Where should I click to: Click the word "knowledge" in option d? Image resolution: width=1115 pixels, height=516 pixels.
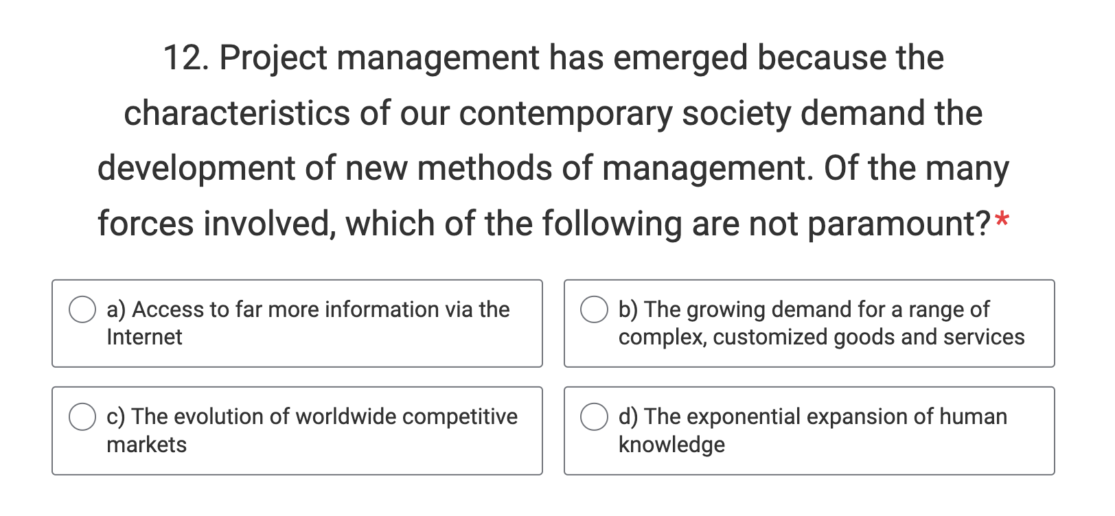tap(671, 445)
